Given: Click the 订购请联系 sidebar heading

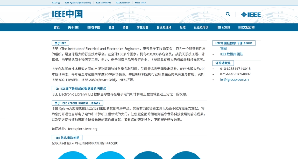Looking at the screenshot, I should (223, 63).
